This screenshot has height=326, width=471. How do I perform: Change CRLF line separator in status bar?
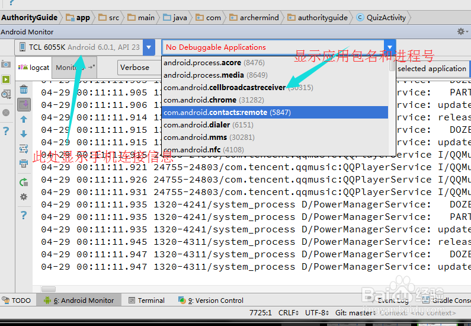tap(289, 313)
